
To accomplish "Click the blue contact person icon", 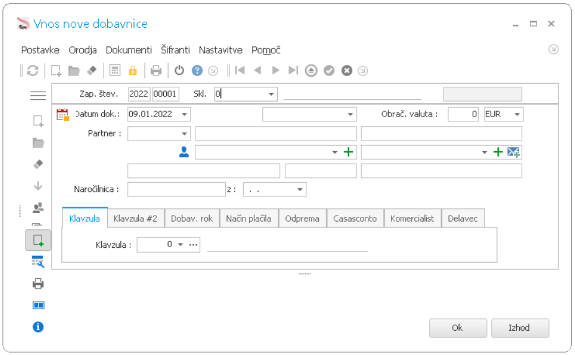I will click(184, 152).
